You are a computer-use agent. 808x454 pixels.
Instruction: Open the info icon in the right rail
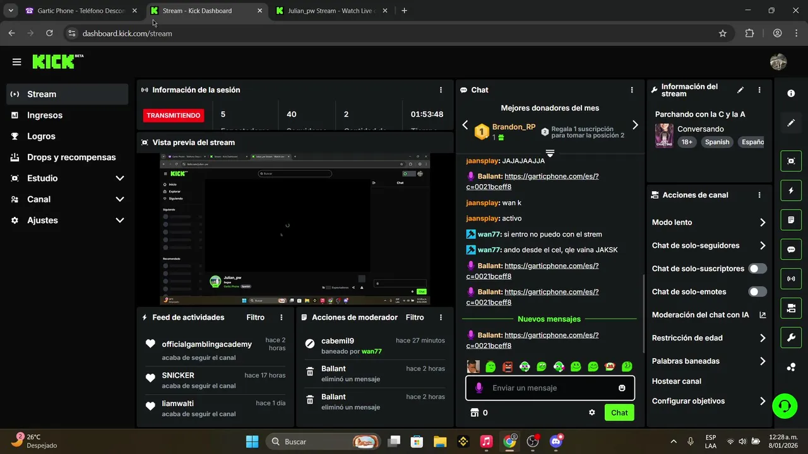pyautogui.click(x=791, y=93)
